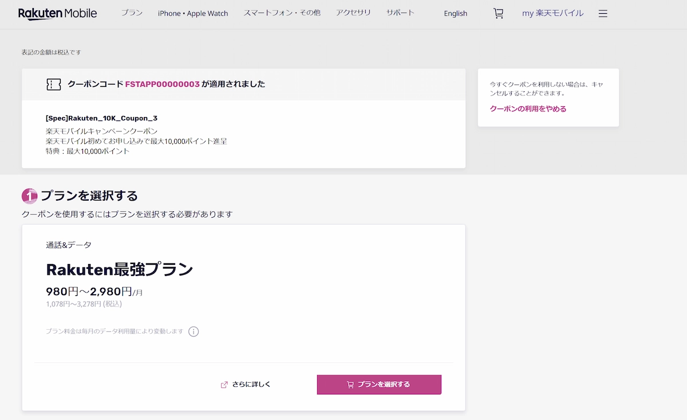Switch language to English

[x=456, y=13]
